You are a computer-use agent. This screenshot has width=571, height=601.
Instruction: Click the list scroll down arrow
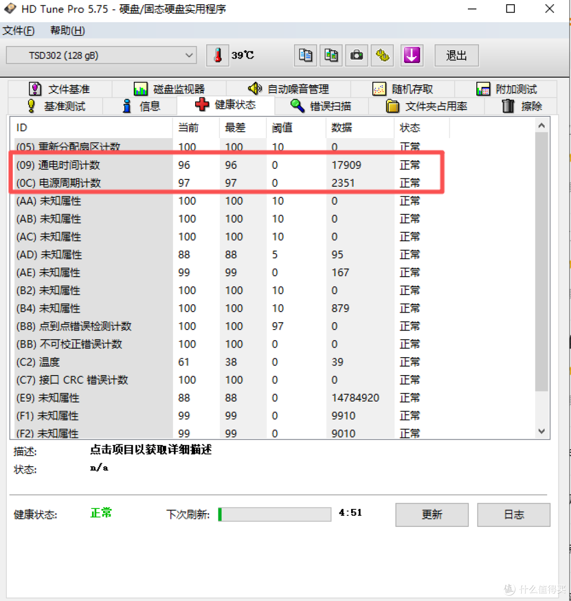pos(541,431)
